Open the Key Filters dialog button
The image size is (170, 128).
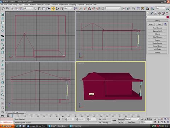(132, 122)
